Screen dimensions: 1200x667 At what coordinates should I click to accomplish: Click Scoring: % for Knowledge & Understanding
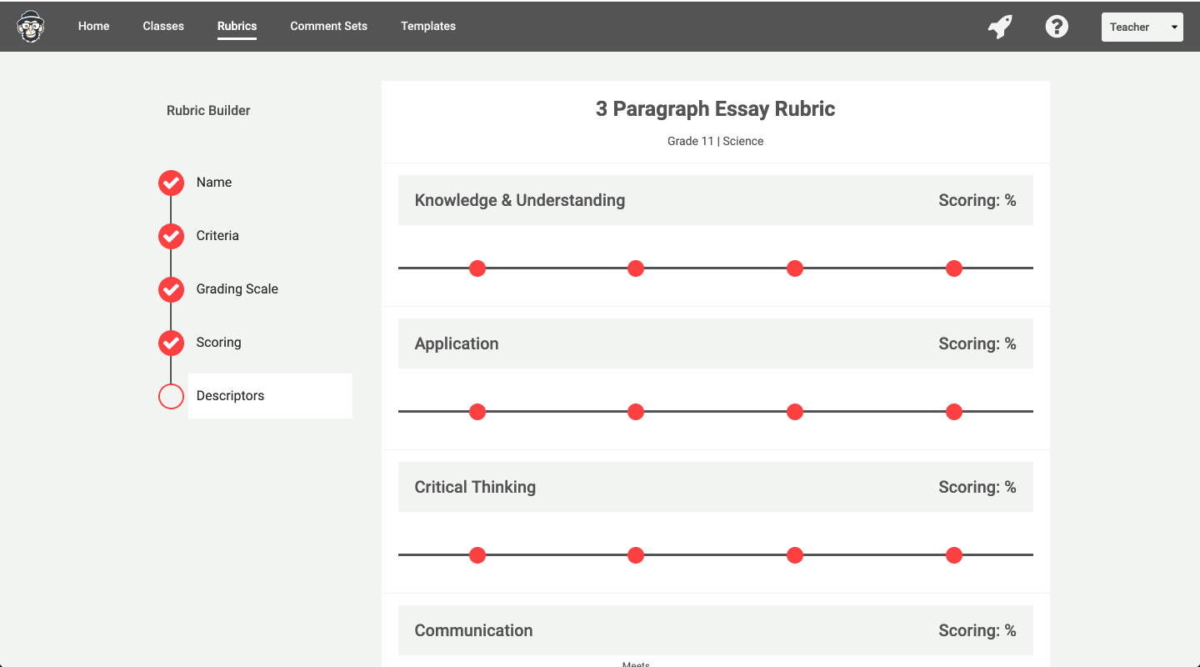(x=977, y=200)
